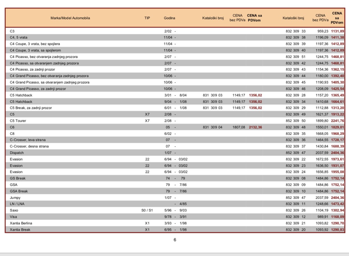Select 'C4 Grand Picasso, sa otvaranjem zadnjeg prozora'
This screenshot has height=256, width=349.
tap(50, 82)
